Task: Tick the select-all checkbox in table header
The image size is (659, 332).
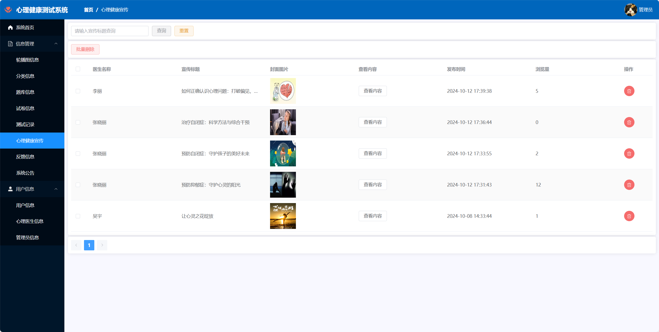Action: tap(78, 69)
